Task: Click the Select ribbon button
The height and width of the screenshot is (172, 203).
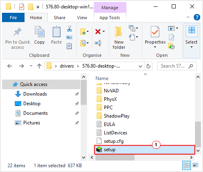Action: pos(191,41)
